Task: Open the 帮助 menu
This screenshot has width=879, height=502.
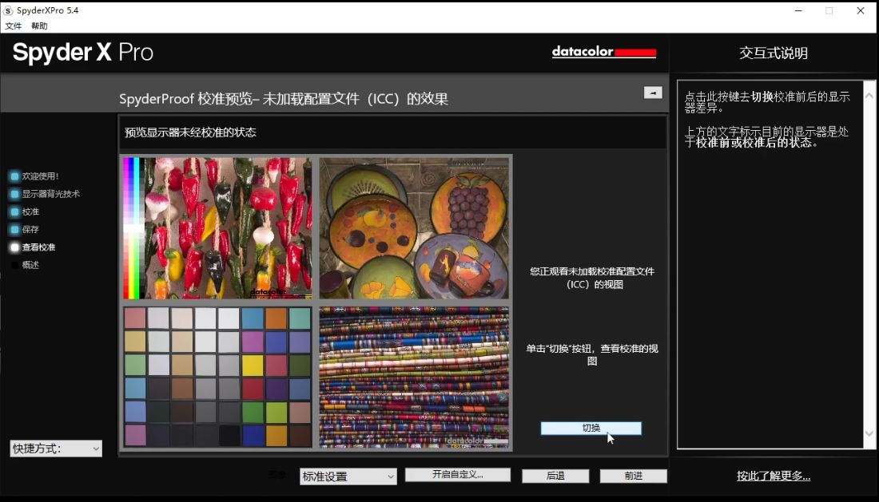Action: coord(39,26)
